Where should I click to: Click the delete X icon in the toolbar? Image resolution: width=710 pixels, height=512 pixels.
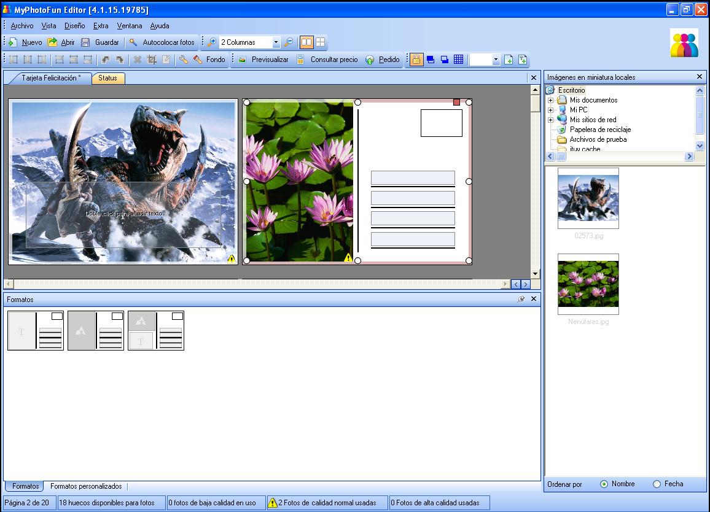[x=138, y=60]
